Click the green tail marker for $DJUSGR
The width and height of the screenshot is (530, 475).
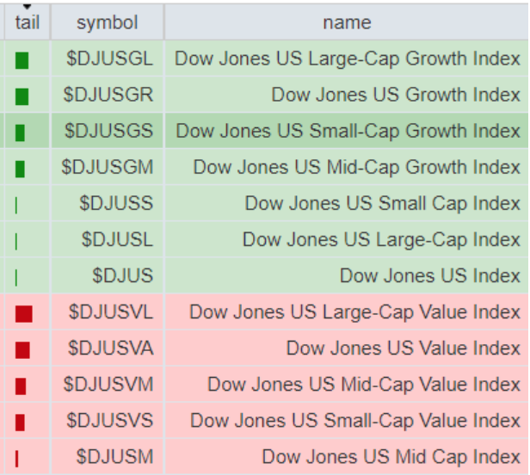coord(22,96)
